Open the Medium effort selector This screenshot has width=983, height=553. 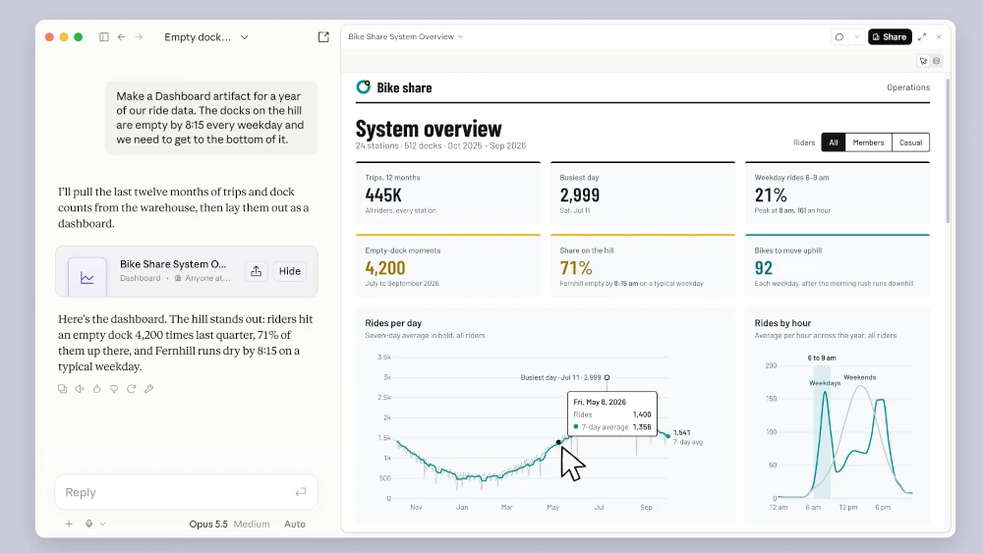click(x=252, y=525)
